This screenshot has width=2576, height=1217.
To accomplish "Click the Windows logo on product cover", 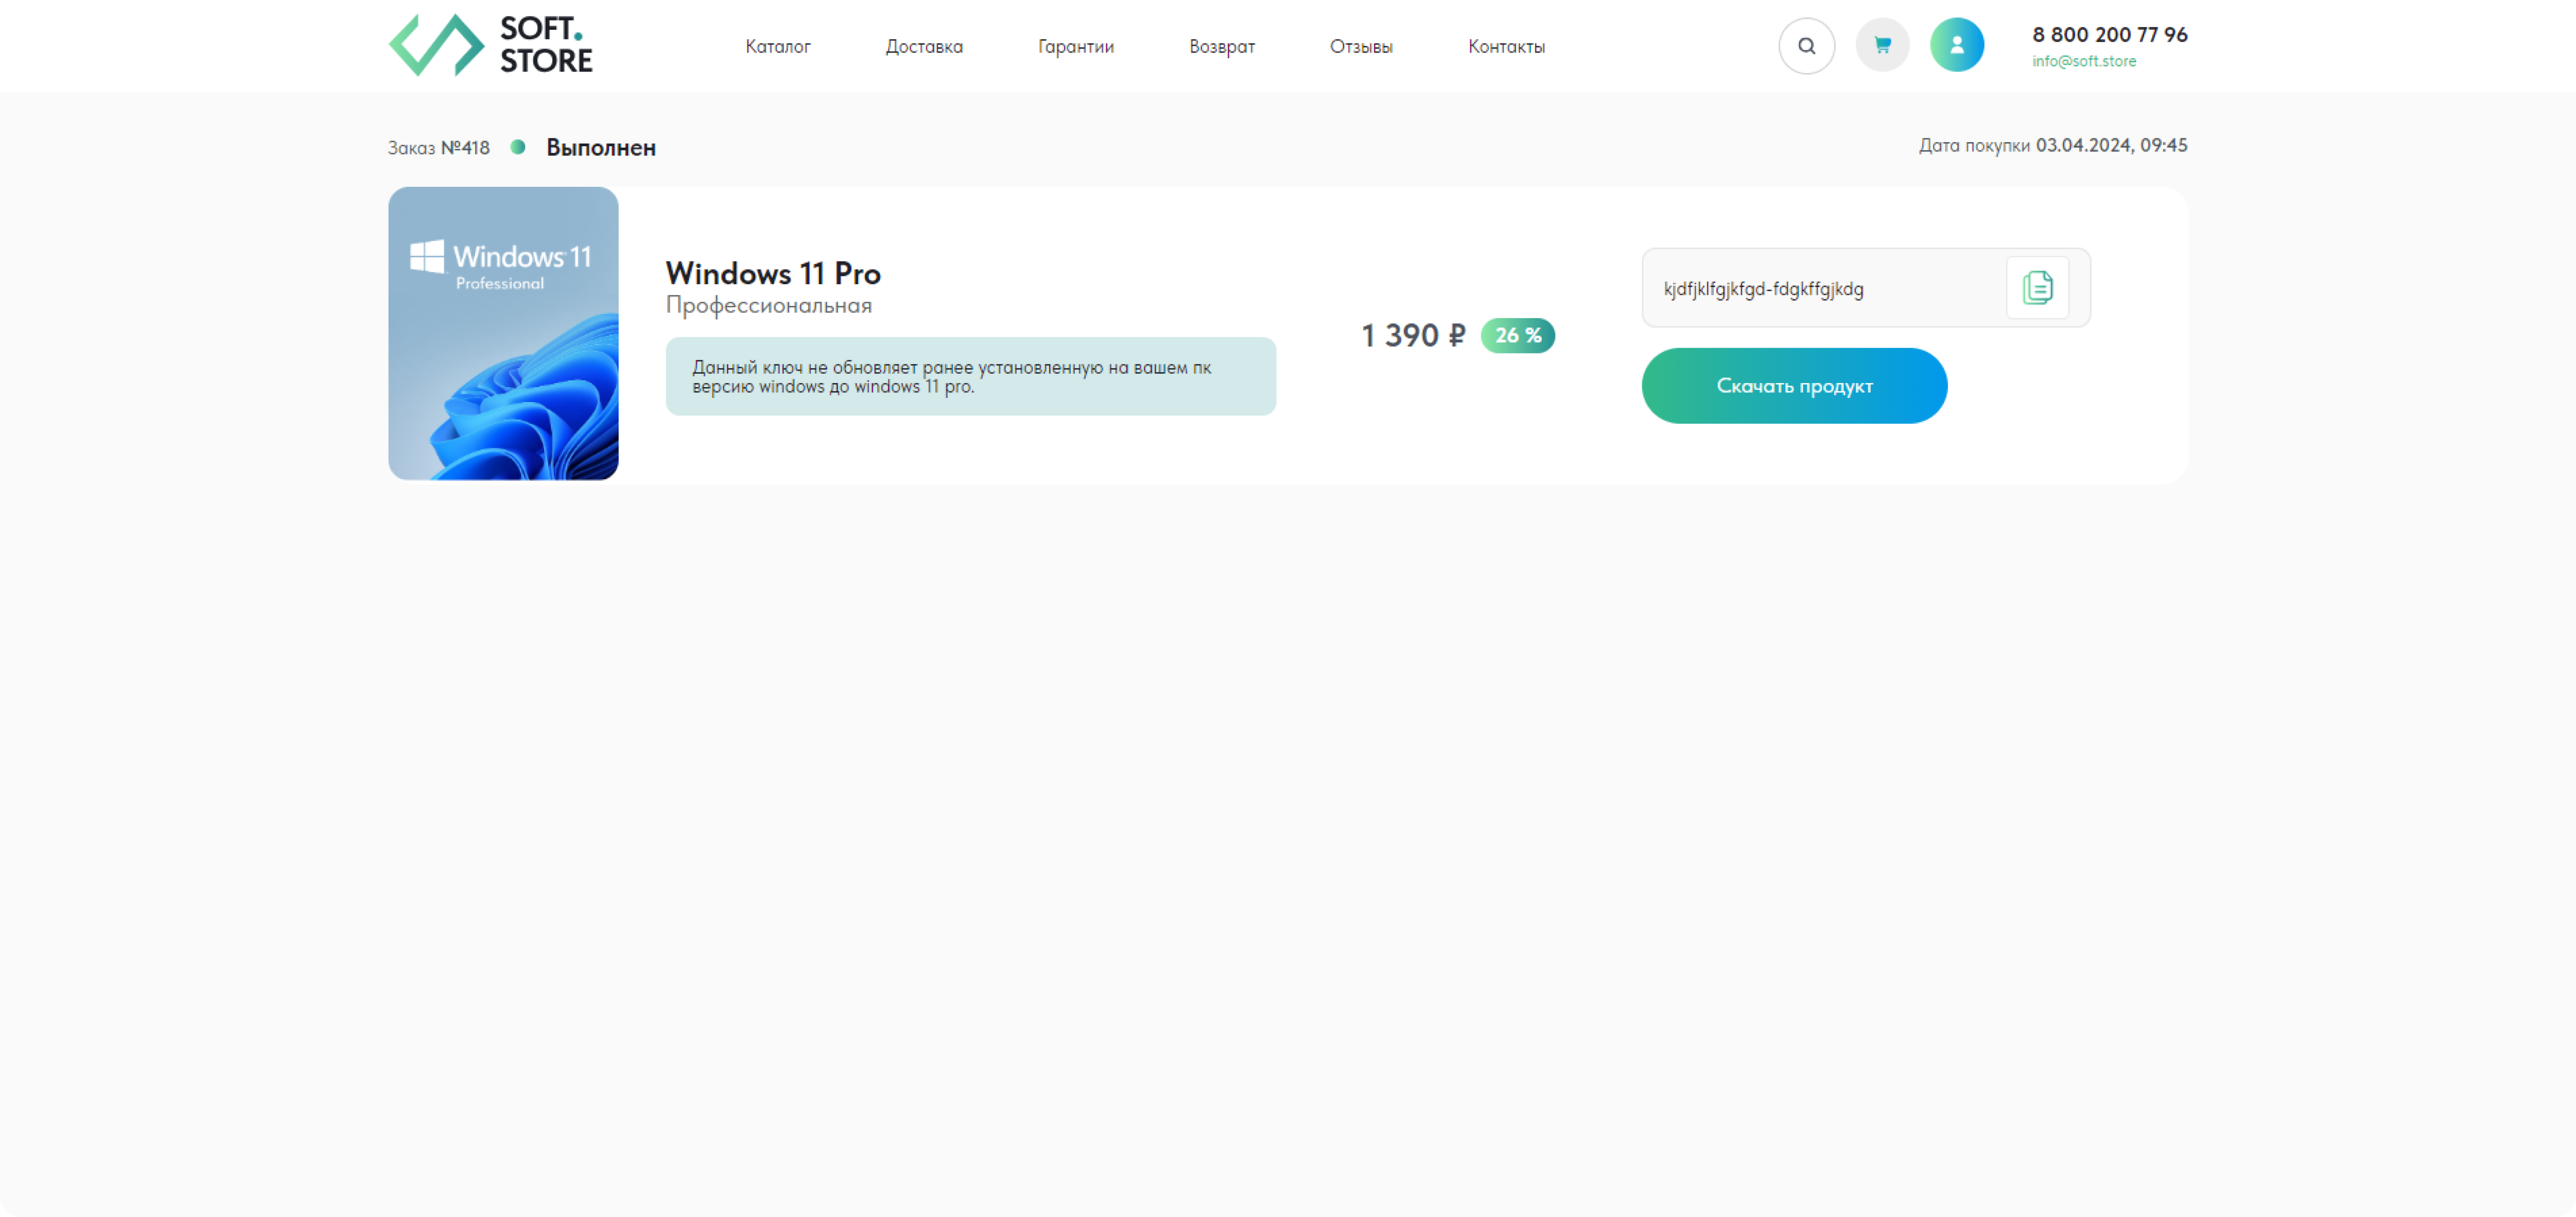I will point(427,256).
